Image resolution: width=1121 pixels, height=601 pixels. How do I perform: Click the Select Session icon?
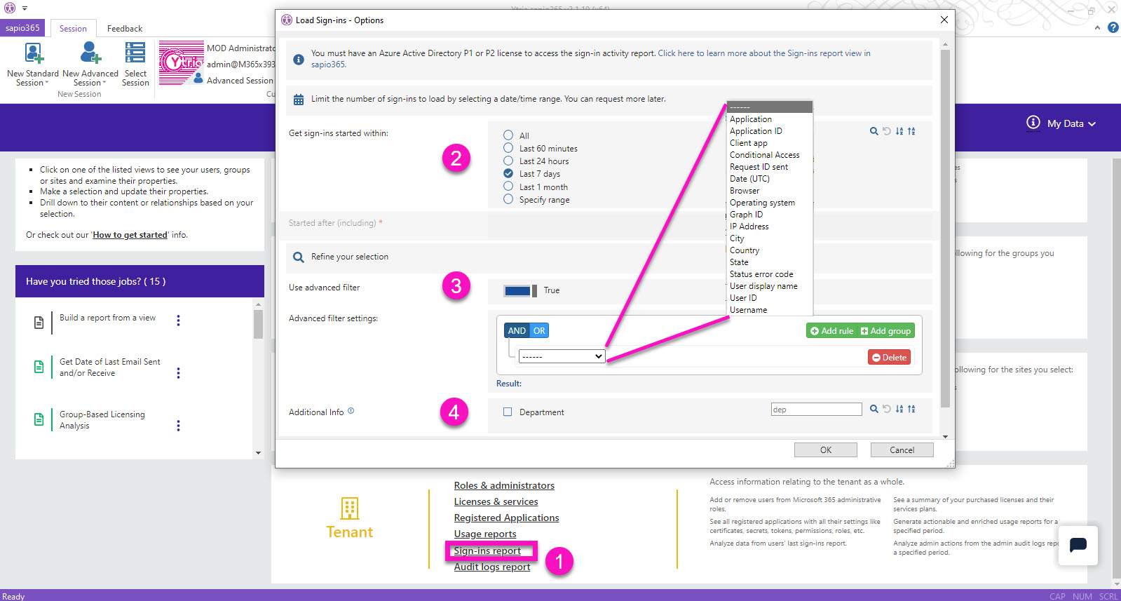[x=135, y=53]
